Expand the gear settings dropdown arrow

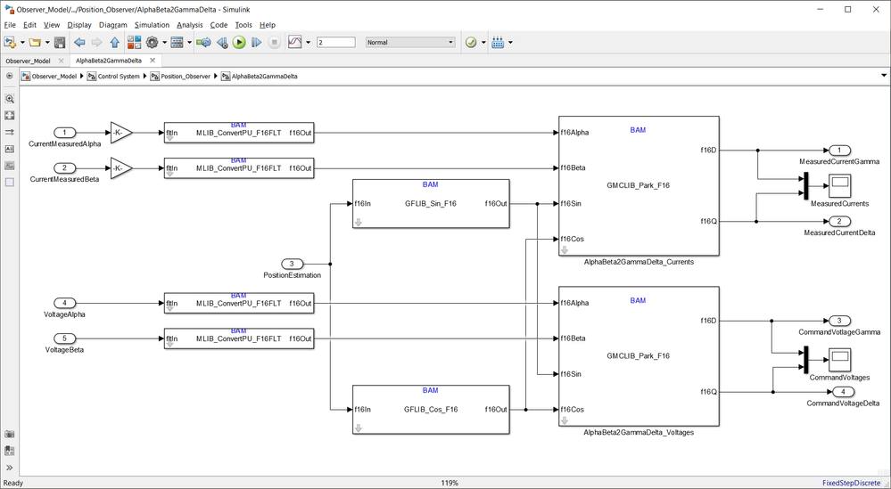pos(164,42)
